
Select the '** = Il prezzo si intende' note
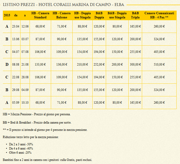(x=45, y=130)
